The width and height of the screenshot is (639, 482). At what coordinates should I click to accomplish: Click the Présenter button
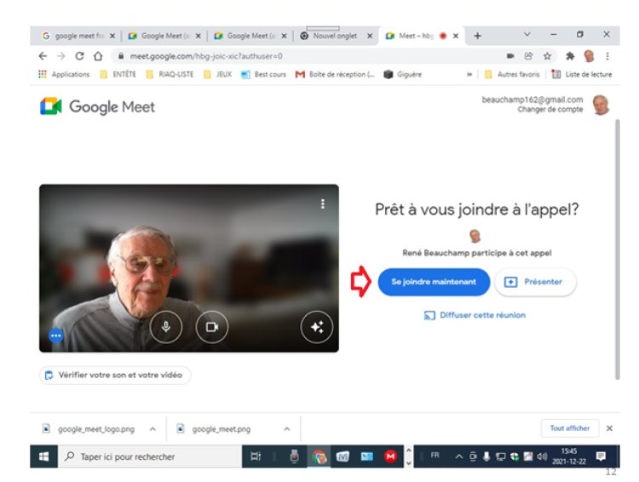535,282
